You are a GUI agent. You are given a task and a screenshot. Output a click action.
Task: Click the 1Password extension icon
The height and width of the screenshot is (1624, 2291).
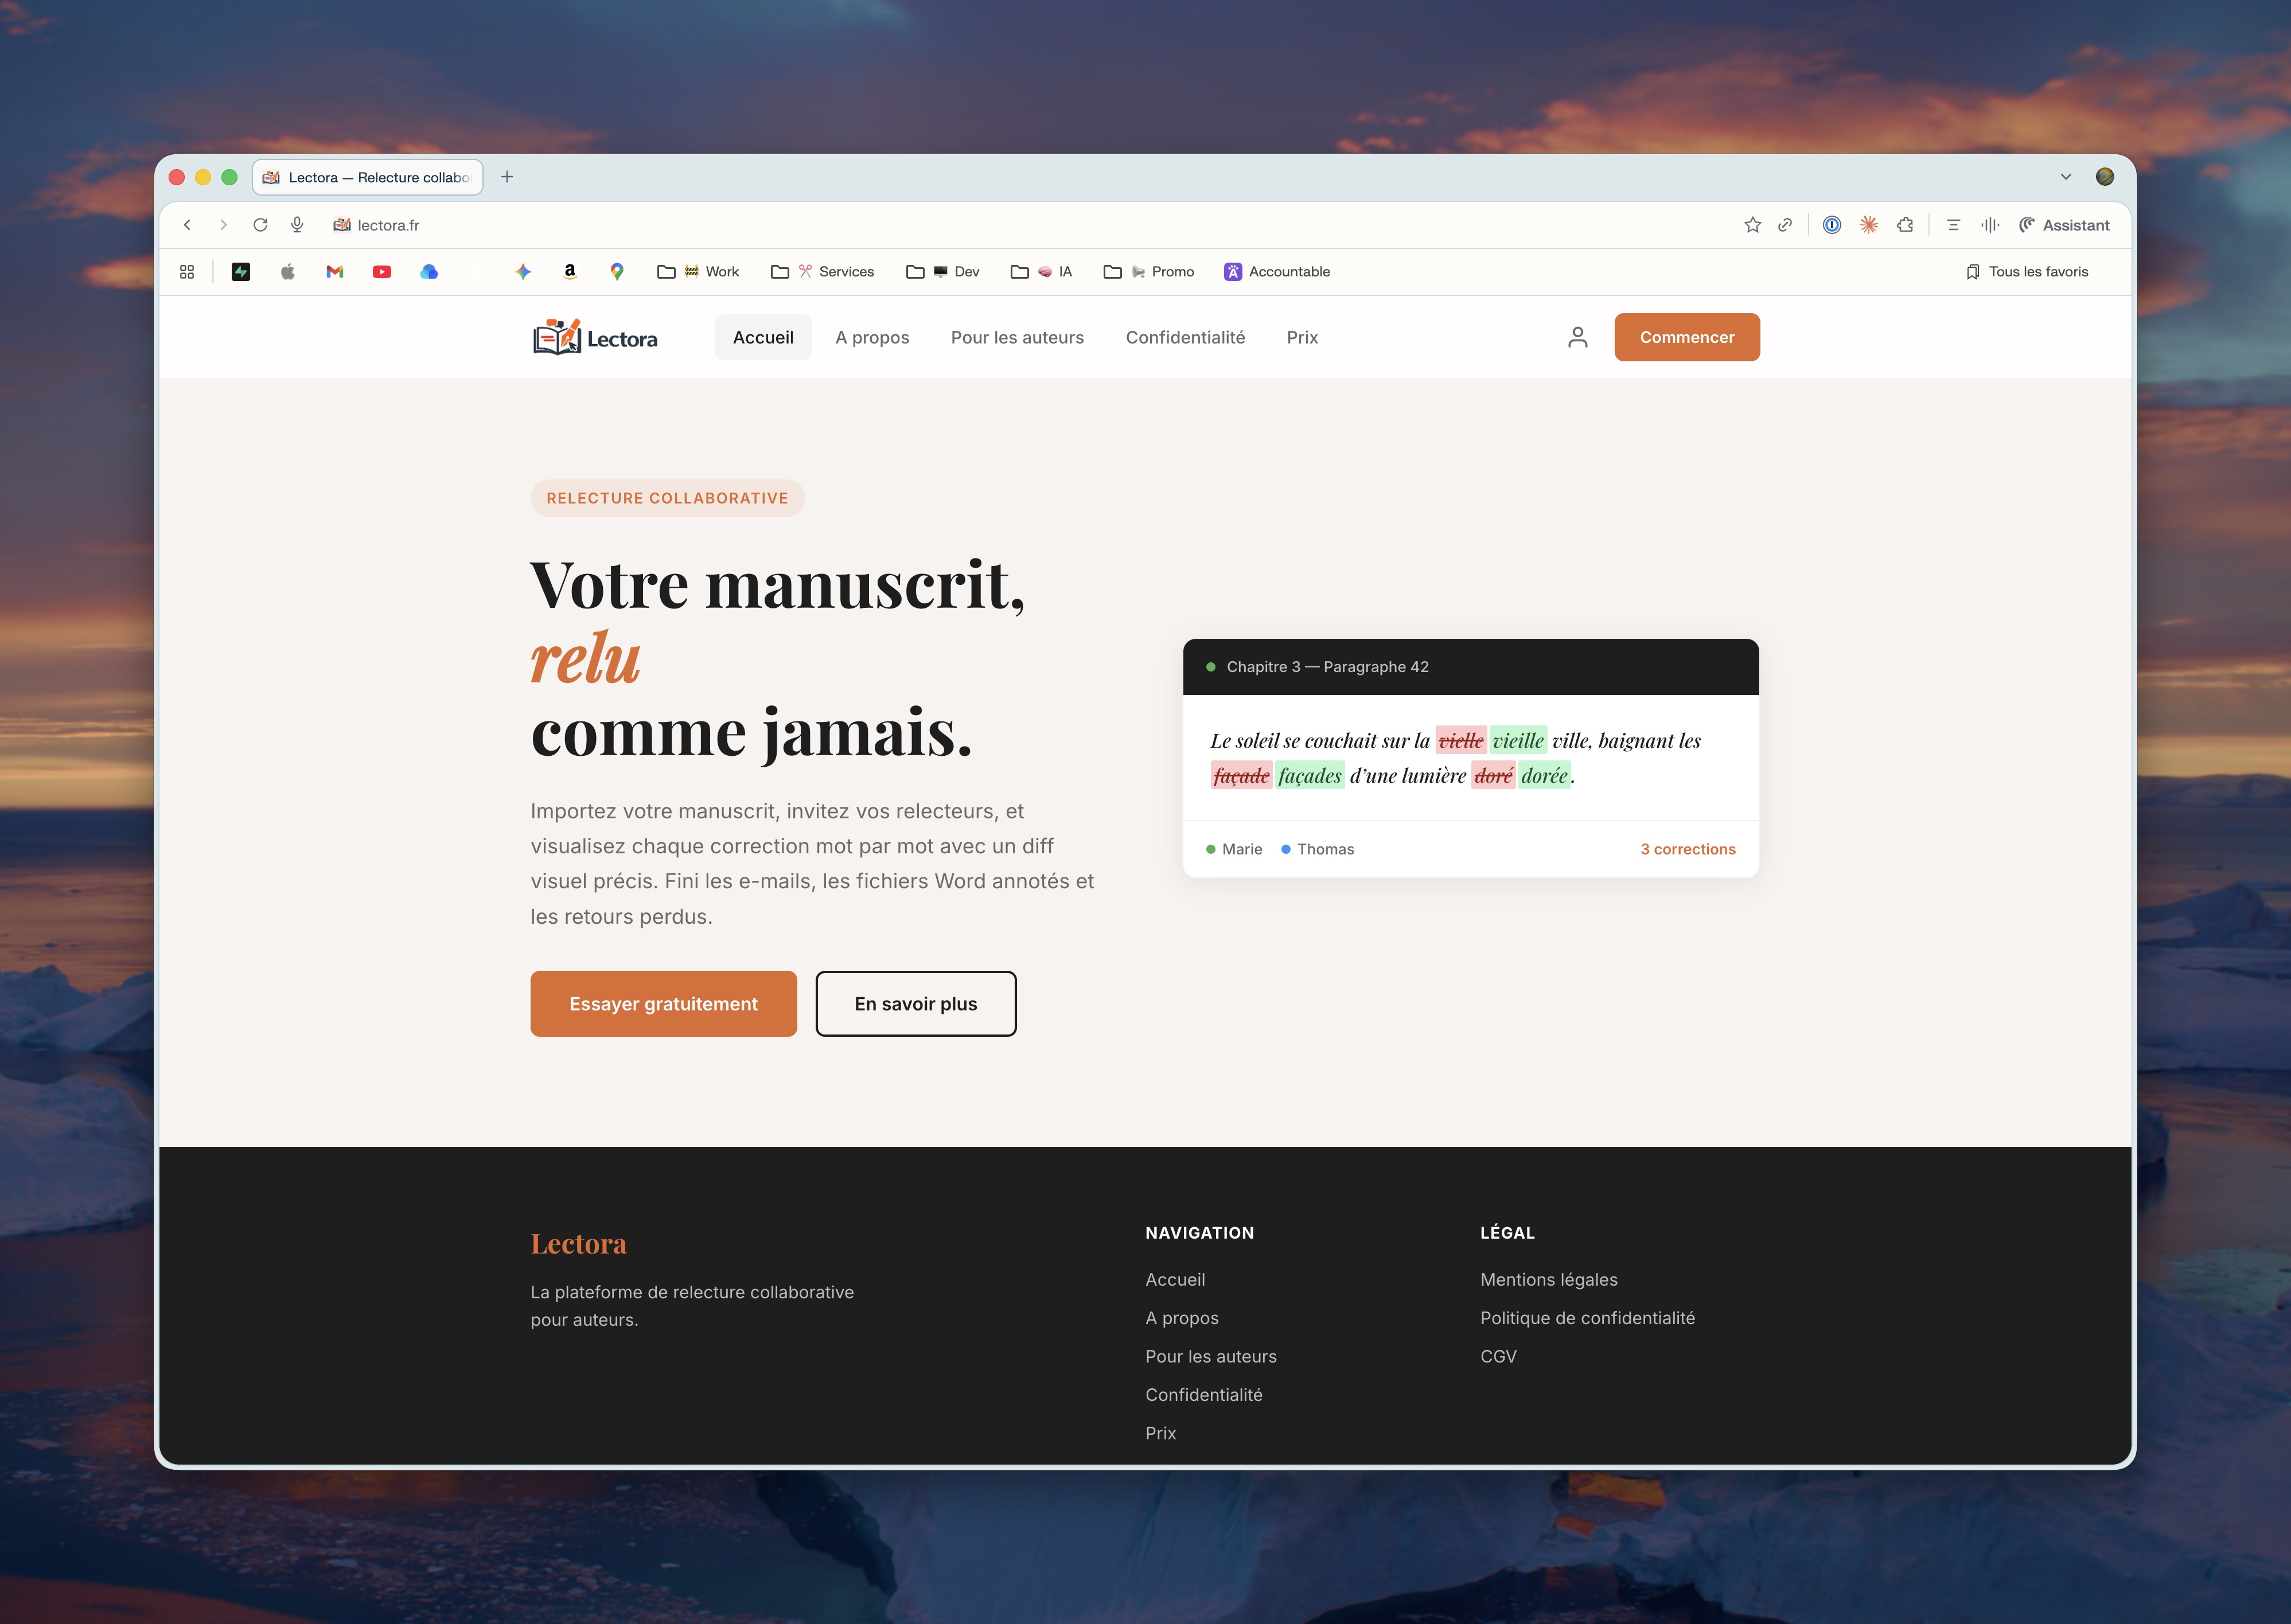(1830, 224)
